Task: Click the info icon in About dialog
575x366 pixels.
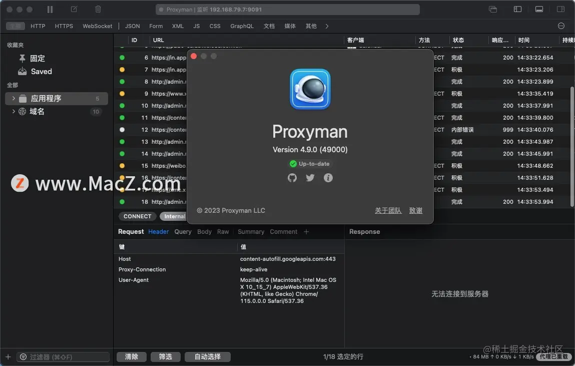Action: click(x=328, y=178)
